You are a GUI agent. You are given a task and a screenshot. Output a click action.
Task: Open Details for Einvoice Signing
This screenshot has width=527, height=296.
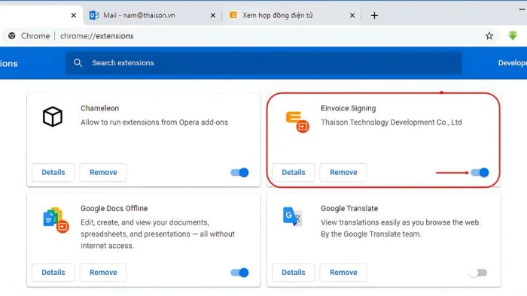coord(294,172)
